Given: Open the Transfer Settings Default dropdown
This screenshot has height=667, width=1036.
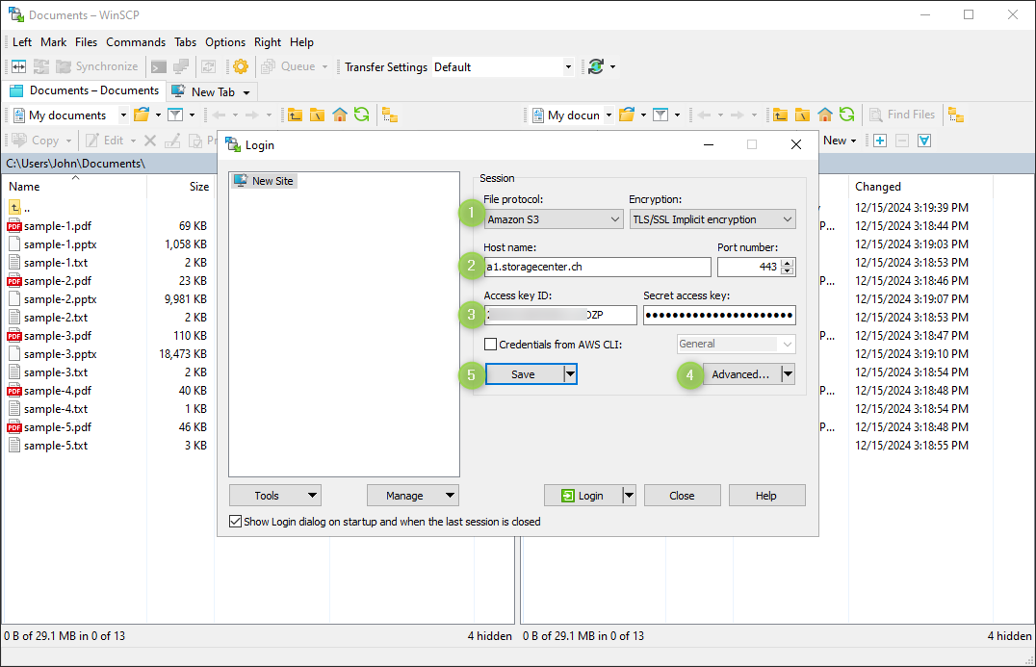Looking at the screenshot, I should tap(568, 66).
